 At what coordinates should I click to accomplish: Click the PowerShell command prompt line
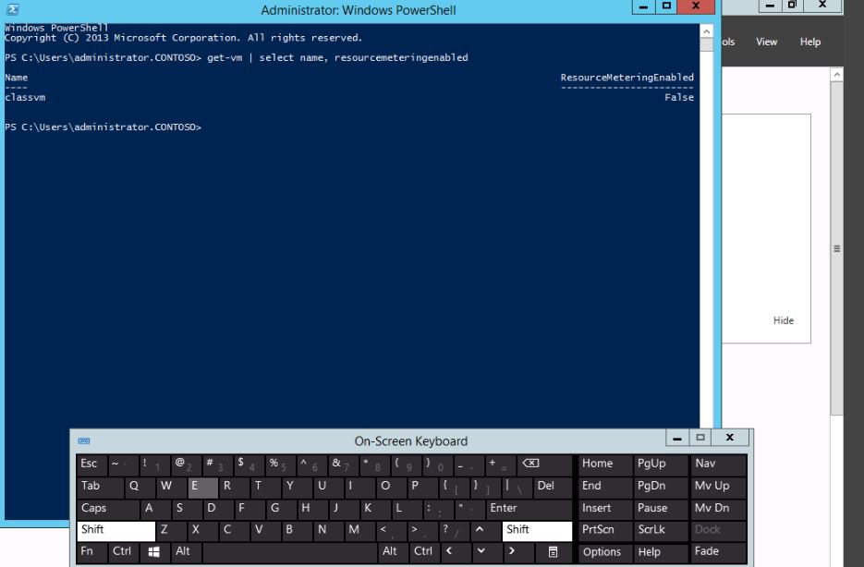coord(103,127)
